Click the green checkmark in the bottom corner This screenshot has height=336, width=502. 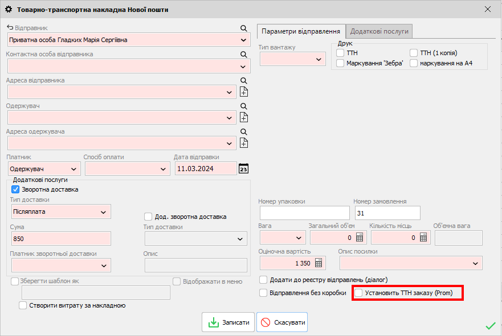[490, 326]
